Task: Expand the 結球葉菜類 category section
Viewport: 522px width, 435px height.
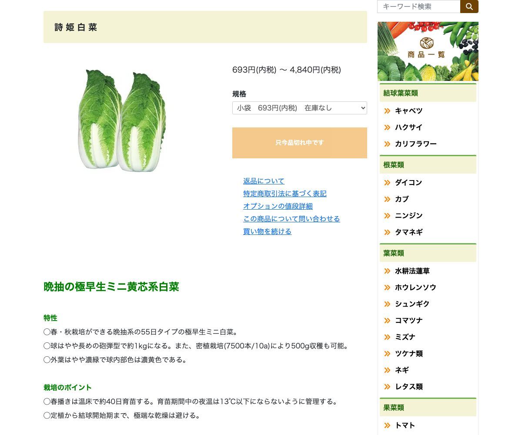Action: (400, 93)
